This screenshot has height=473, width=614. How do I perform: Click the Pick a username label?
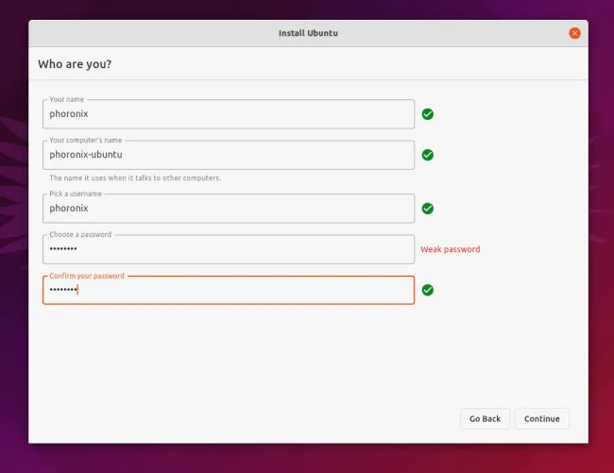tap(76, 194)
